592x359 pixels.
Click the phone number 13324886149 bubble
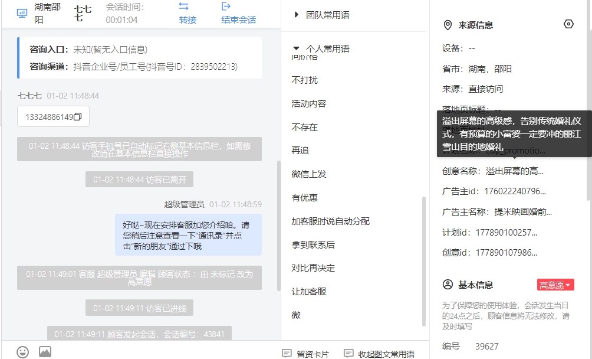click(53, 116)
